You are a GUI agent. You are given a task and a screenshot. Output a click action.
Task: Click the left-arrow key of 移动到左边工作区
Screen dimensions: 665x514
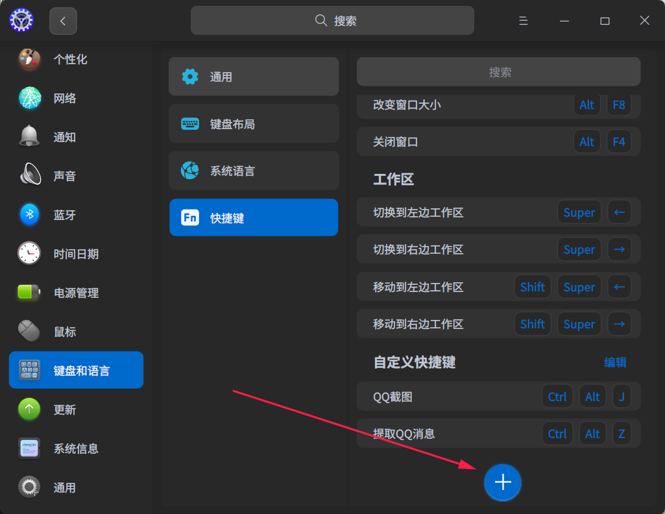tap(619, 287)
